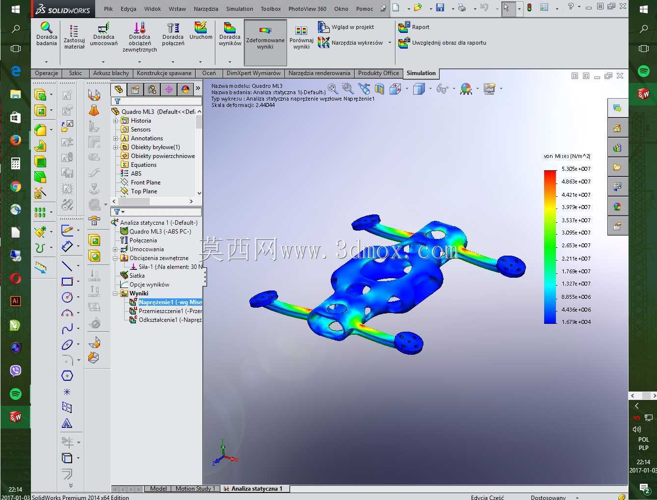Screen dimensions: 657x500
Task: Open SolidWorks Resources home icon
Action: pyautogui.click(x=617, y=128)
